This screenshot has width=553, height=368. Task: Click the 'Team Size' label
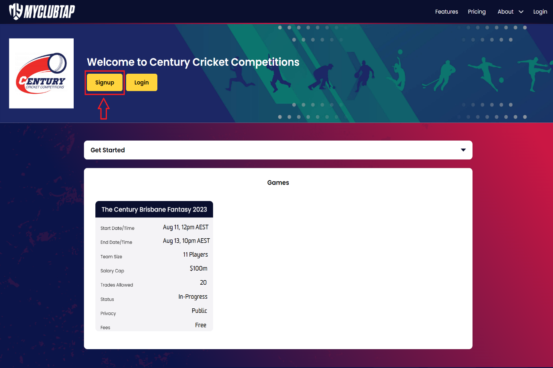click(x=111, y=257)
